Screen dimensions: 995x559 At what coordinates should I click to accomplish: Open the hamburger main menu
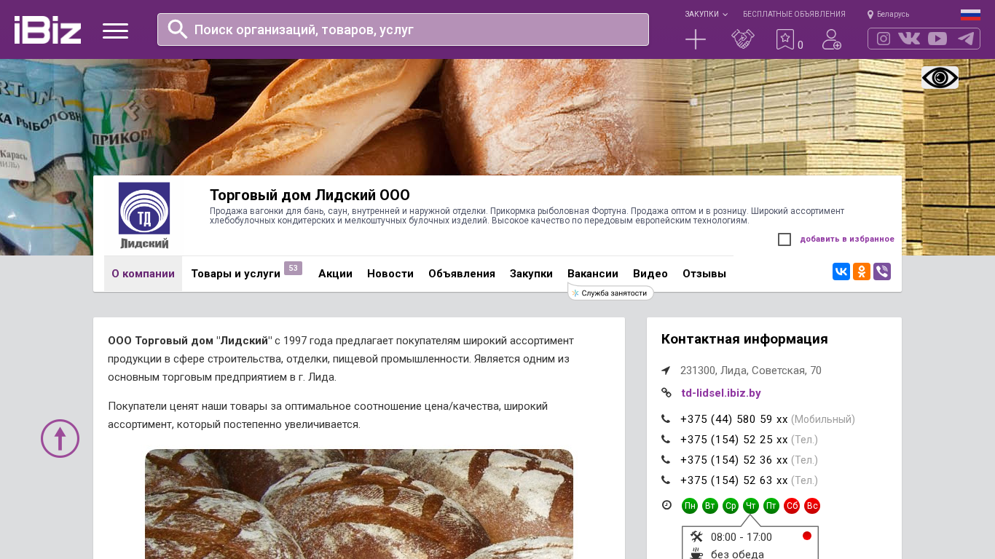pos(115,31)
